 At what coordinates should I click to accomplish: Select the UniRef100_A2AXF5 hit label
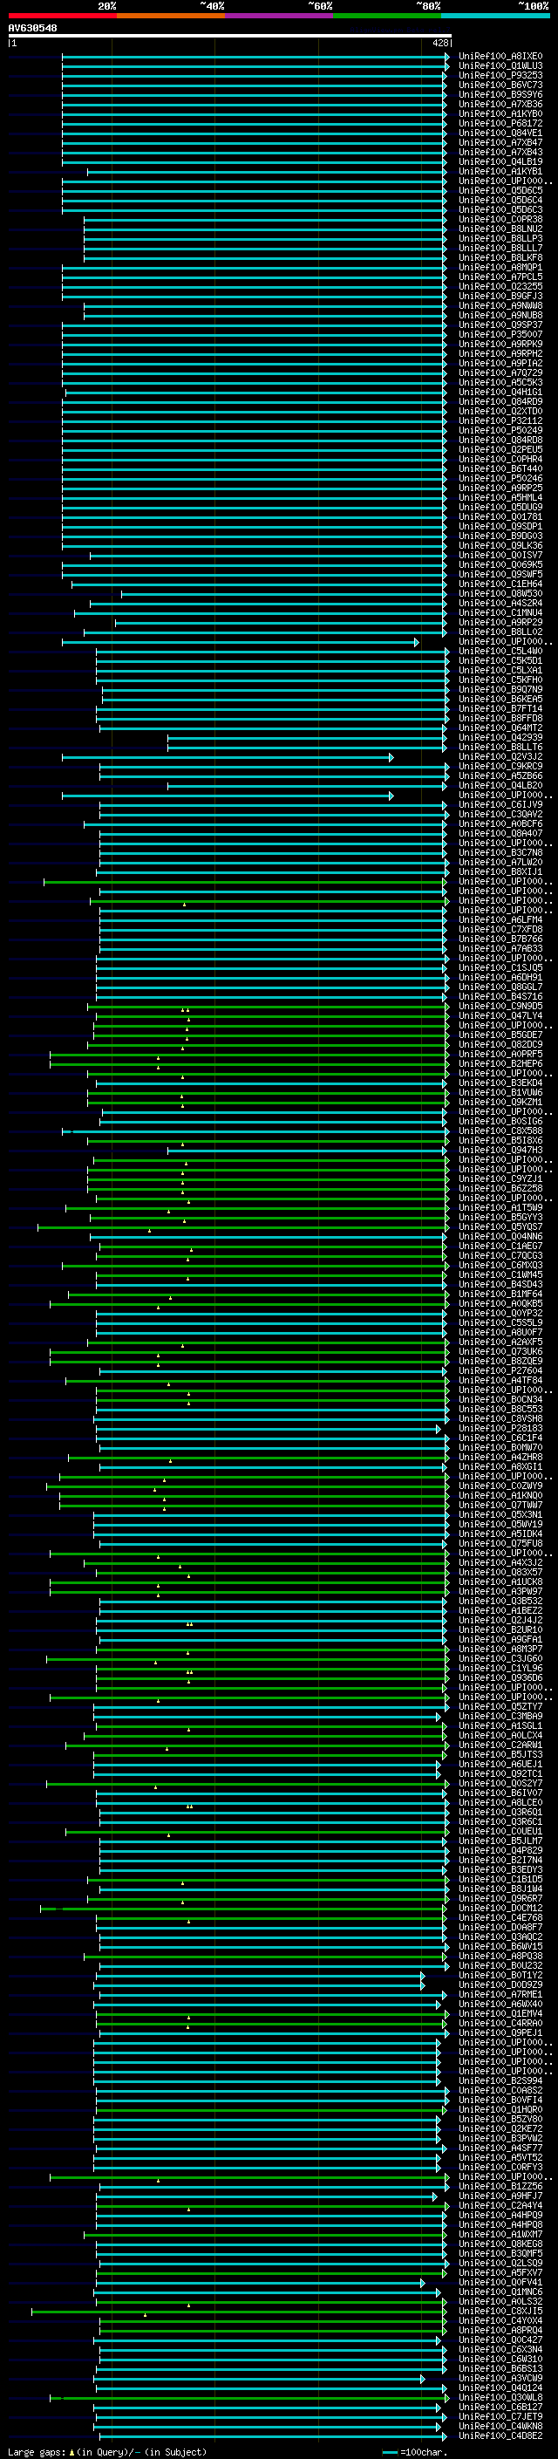pyautogui.click(x=500, y=1342)
